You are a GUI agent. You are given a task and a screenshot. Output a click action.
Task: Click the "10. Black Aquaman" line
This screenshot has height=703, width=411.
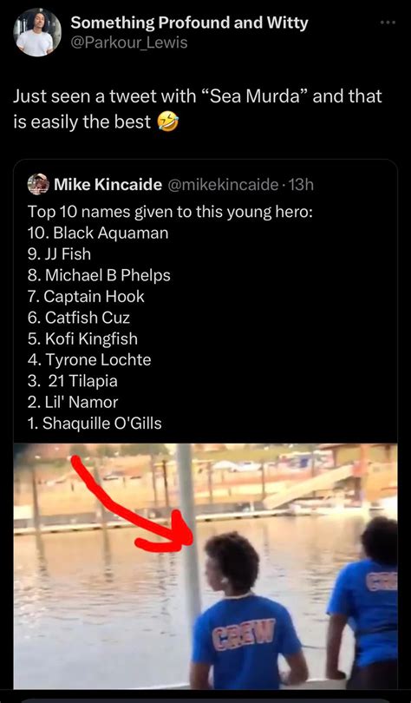point(98,233)
